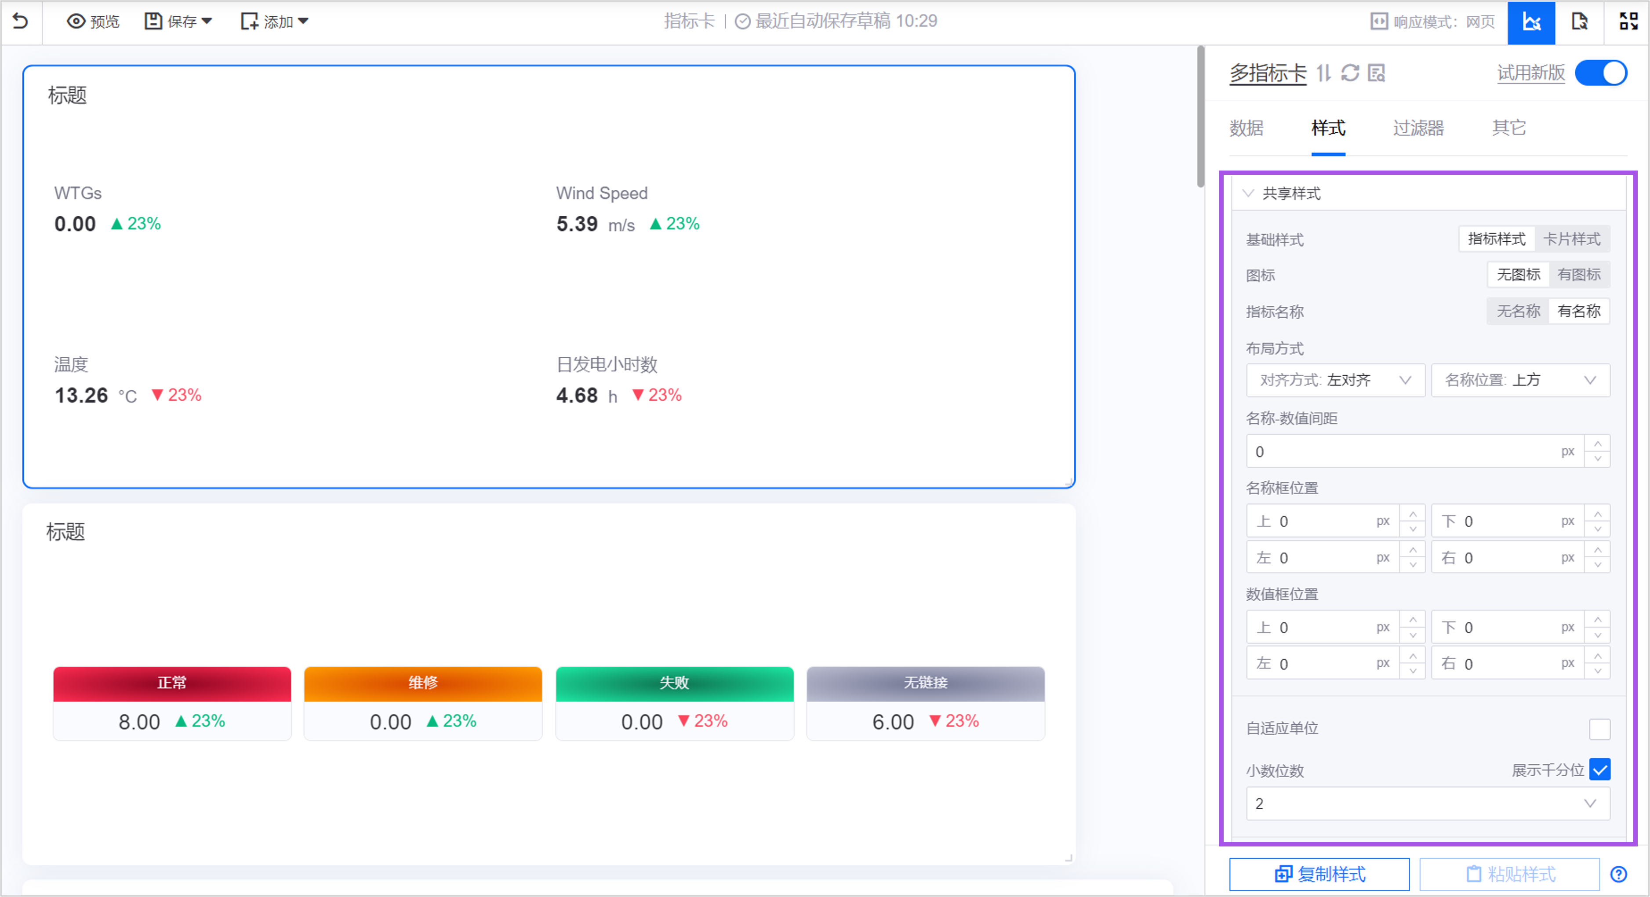This screenshot has width=1650, height=897.
Task: Select the 卡片样式 option
Action: (x=1572, y=240)
